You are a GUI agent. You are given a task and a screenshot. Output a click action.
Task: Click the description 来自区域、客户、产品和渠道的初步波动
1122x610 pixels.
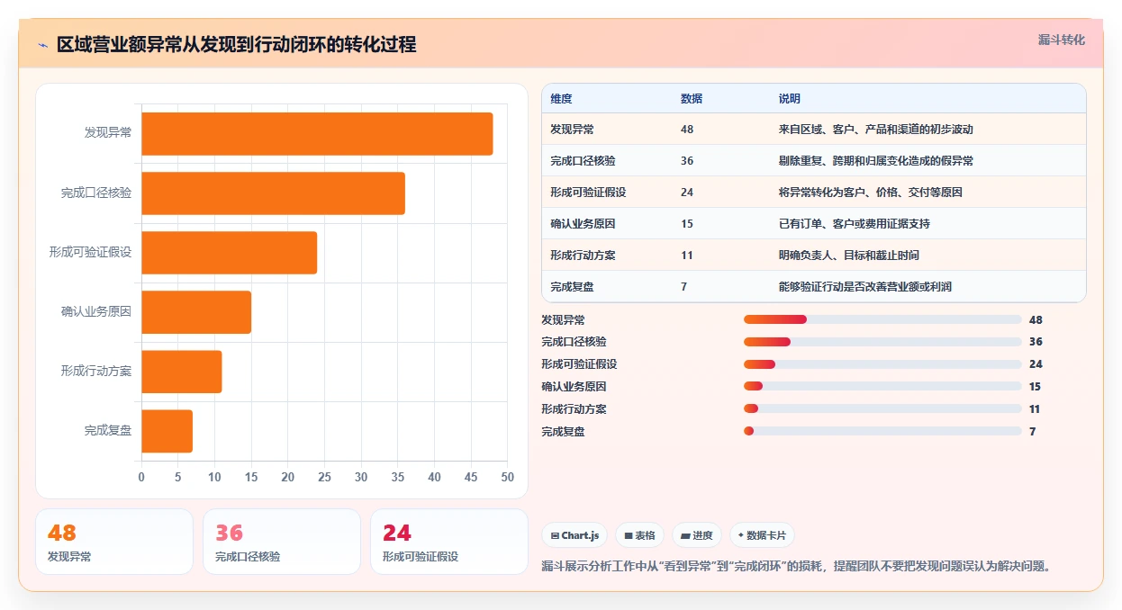[x=876, y=130]
